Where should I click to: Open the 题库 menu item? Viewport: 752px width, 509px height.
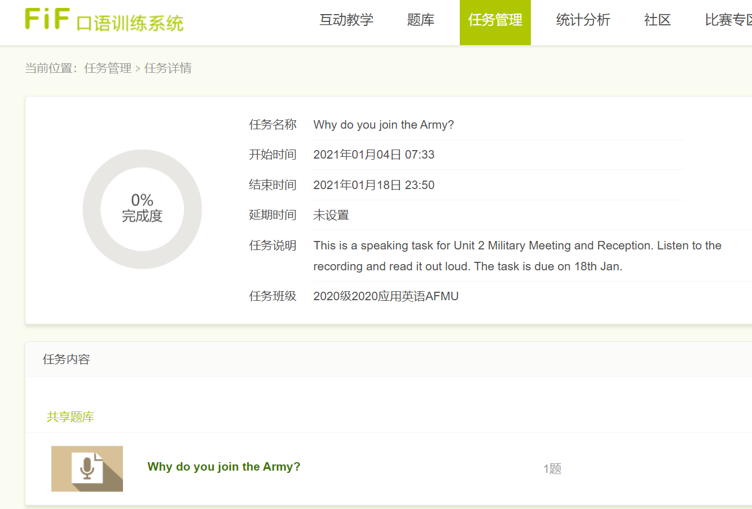(x=421, y=20)
